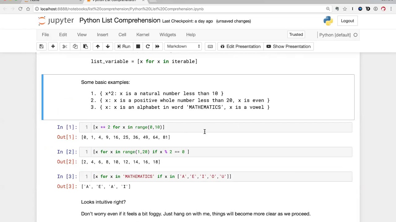Paste cells below using the toolbar icon
Viewport: 396px width, 222px height.
[85, 46]
